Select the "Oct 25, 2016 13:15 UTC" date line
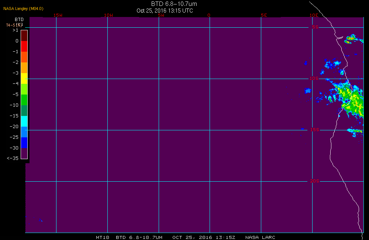 click(x=165, y=11)
